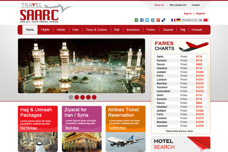The image size is (228, 152).
Task: Click the airplane photo thumbnail
Action: (x=126, y=142)
